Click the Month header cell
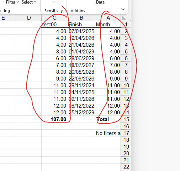 [108, 25]
